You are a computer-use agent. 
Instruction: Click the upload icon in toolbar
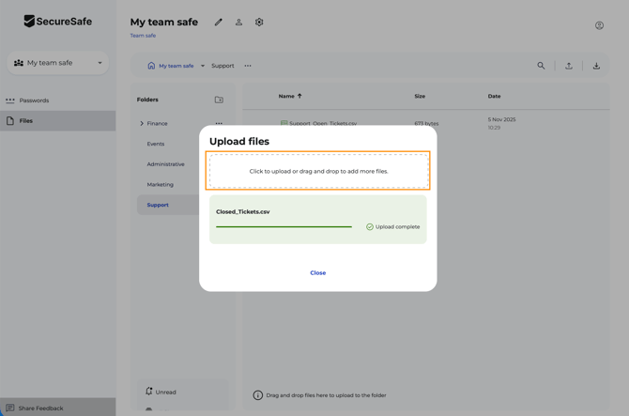pos(568,66)
